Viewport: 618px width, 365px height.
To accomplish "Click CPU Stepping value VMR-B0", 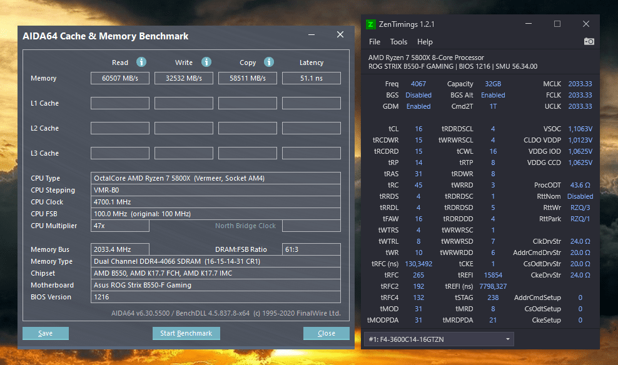I will click(216, 190).
